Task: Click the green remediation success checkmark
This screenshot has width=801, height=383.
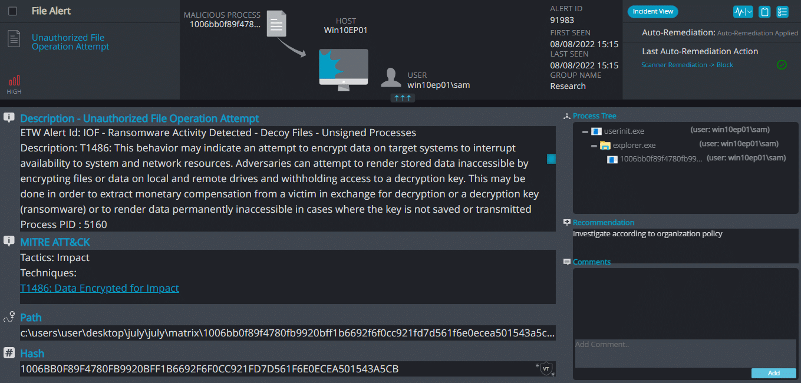Action: point(782,65)
